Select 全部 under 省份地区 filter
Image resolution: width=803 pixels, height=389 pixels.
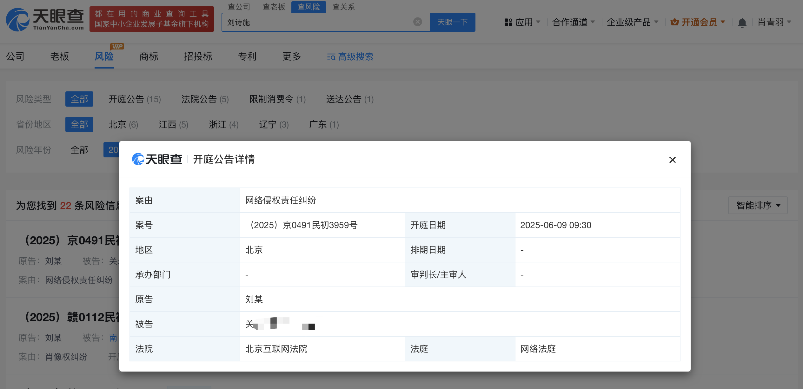pyautogui.click(x=79, y=124)
